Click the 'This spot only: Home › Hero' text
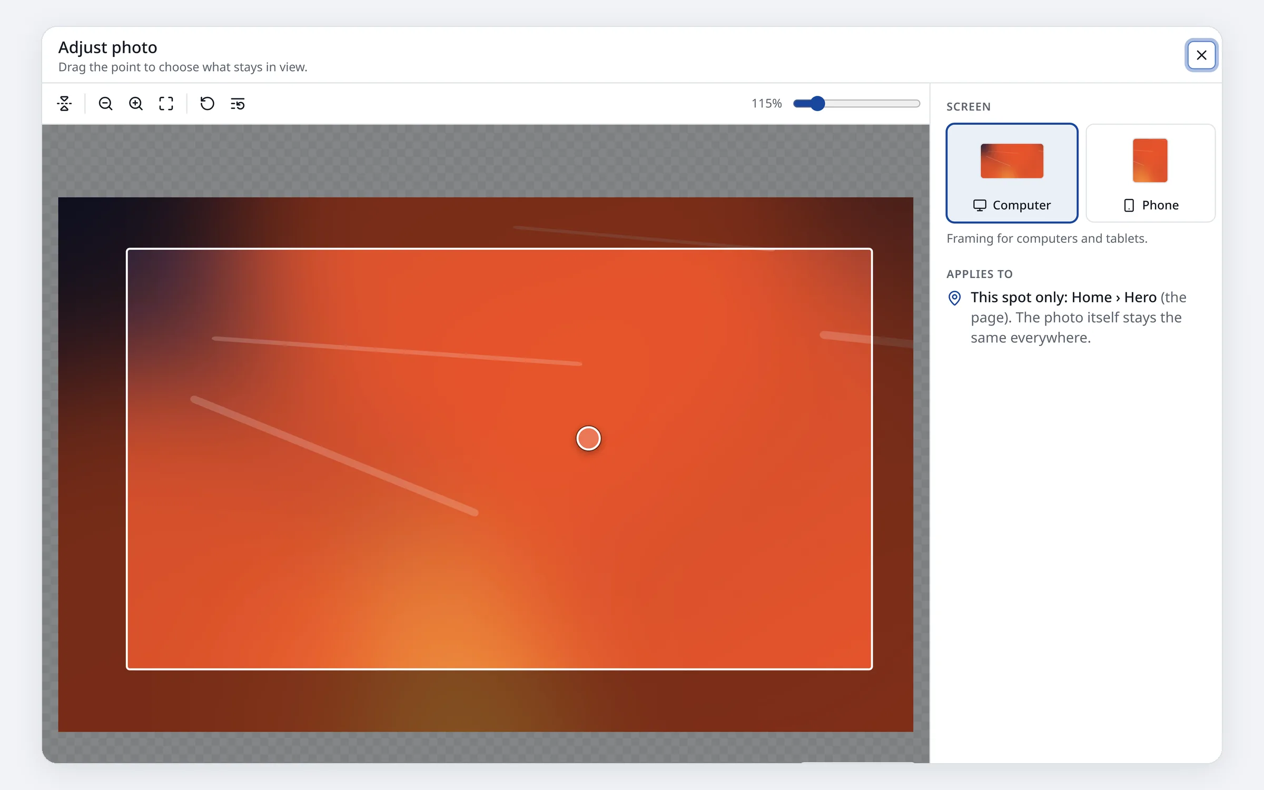 tap(1063, 298)
